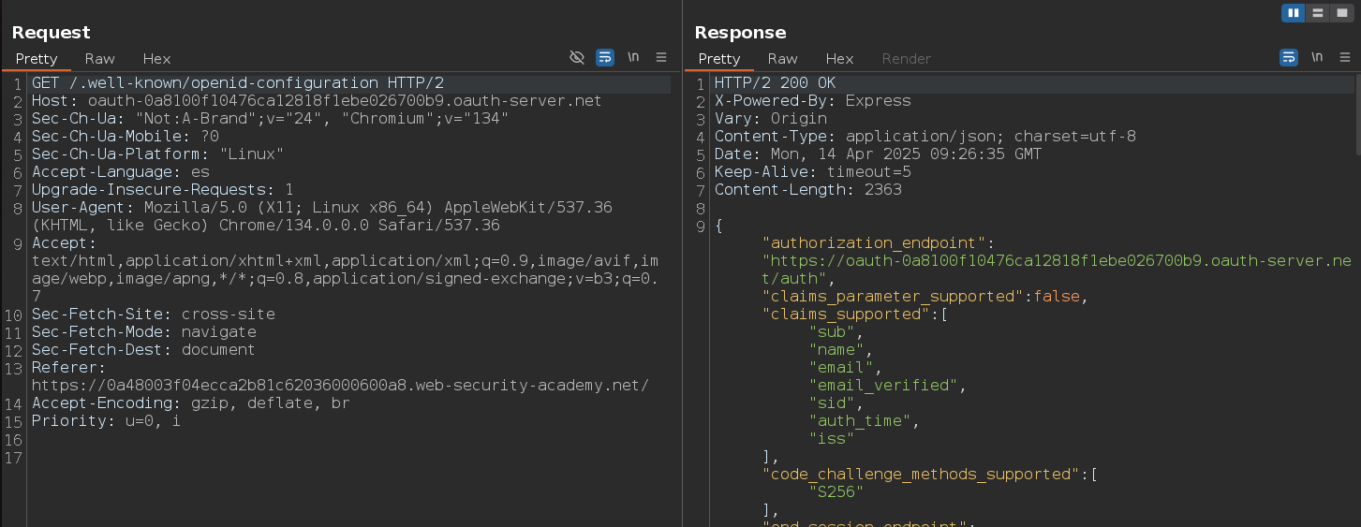1361x527 pixels.
Task: Select the side-by-side split layout icon
Action: coord(1294,12)
